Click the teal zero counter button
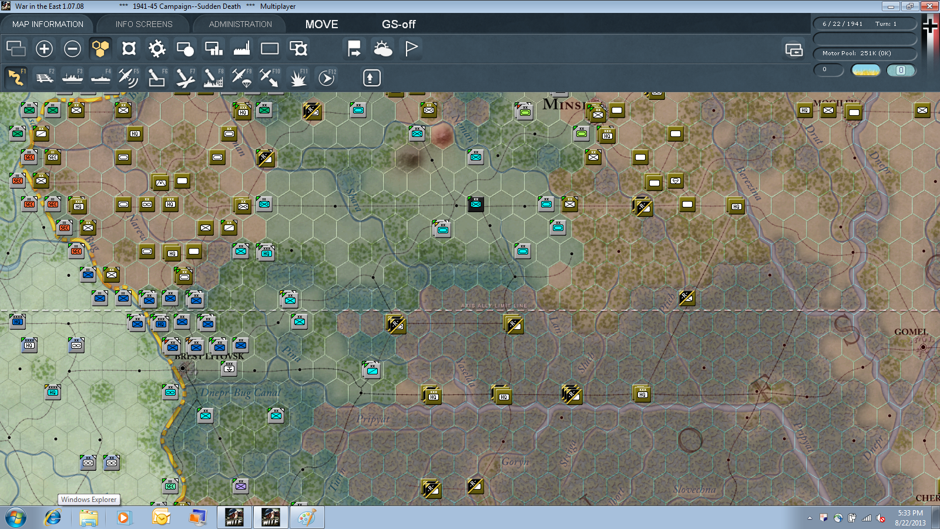Viewport: 940px width, 529px height. (901, 70)
